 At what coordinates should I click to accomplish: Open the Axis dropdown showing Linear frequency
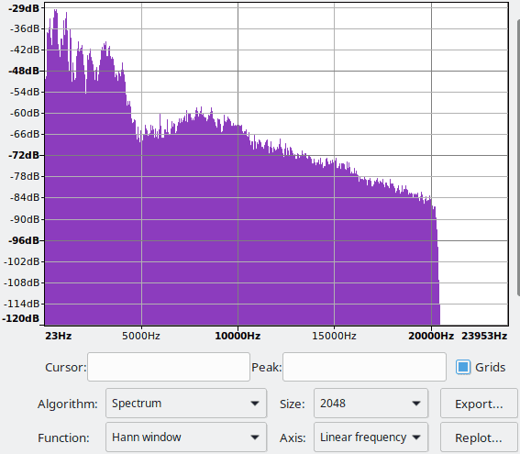point(371,437)
